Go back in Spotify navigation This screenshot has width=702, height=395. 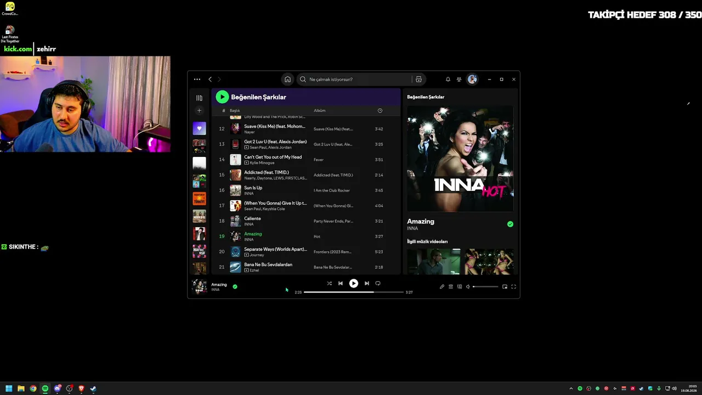pyautogui.click(x=210, y=79)
